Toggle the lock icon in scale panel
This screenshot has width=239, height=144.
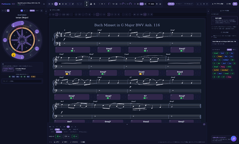tap(41, 10)
